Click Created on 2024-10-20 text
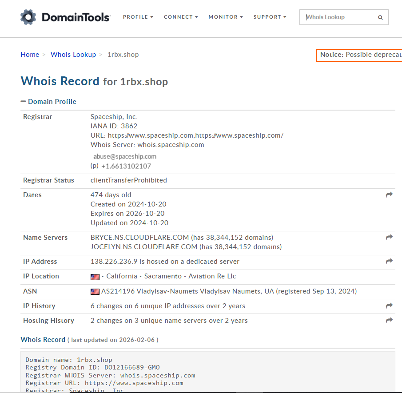 [x=128, y=204]
